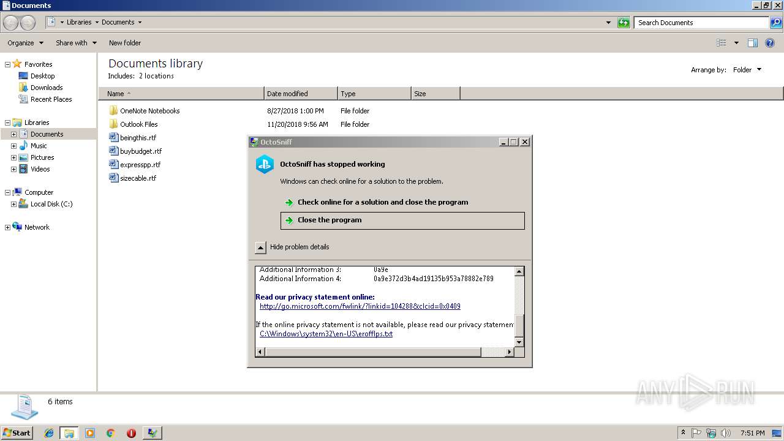Click the search magnifier icon in Search Documents
This screenshot has width=784, height=441.
pyautogui.click(x=776, y=23)
